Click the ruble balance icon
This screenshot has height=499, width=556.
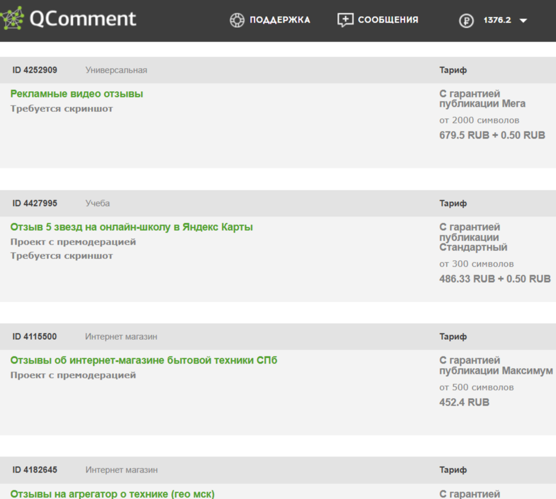tap(466, 21)
